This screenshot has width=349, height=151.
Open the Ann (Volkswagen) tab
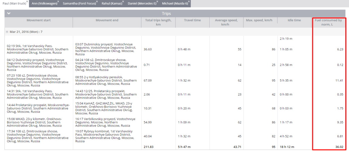(x=45, y=3)
